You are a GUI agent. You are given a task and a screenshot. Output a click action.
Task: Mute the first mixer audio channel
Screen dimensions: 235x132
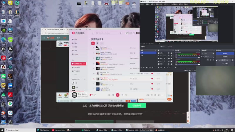click(176, 57)
